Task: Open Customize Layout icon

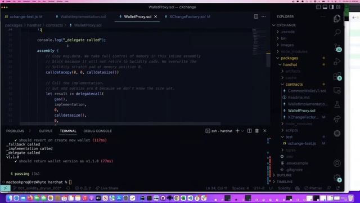Action: click(338, 7)
